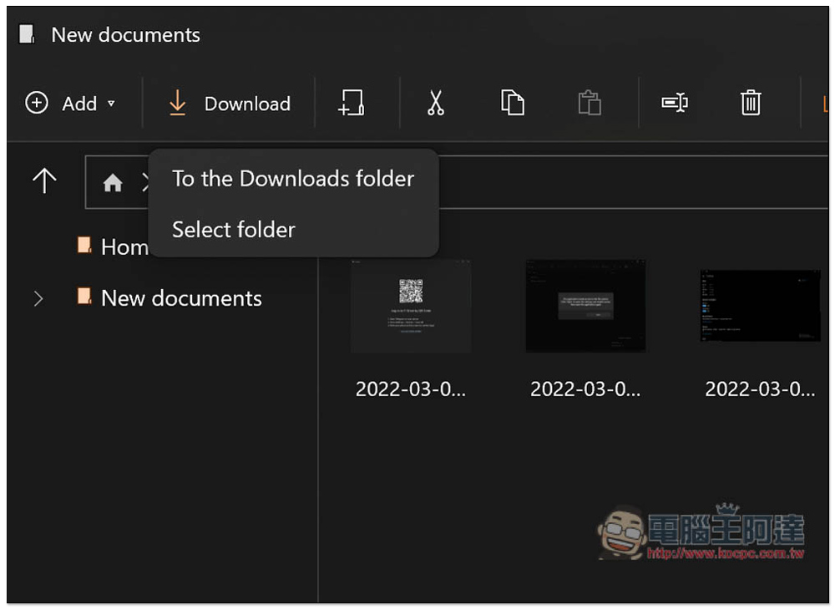The height and width of the screenshot is (610, 835).
Task: Select the QR code screenshot thumbnail
Action: coord(410,305)
